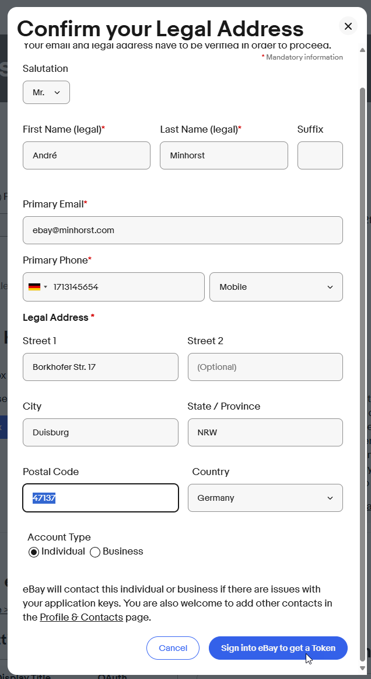Close the Confirm your Legal Address dialog

coord(348,26)
